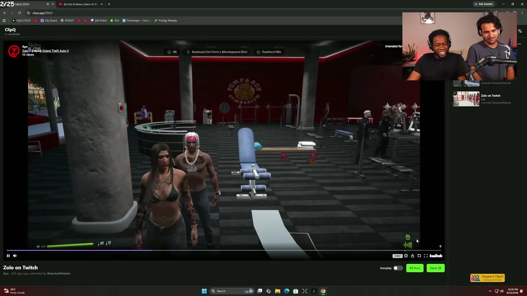Screen dimensions: 527x296
Task: Open Copilot from the taskbar
Action: click(x=268, y=291)
